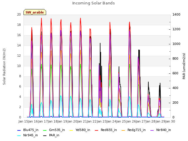Click the Nir945_in legend color marker
This screenshot has height=141, width=188.
tap(19, 136)
